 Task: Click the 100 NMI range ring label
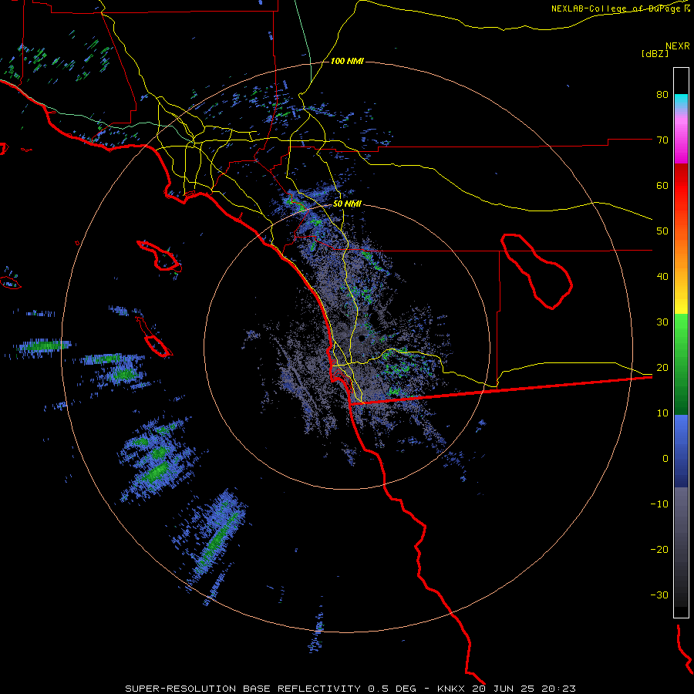point(346,61)
